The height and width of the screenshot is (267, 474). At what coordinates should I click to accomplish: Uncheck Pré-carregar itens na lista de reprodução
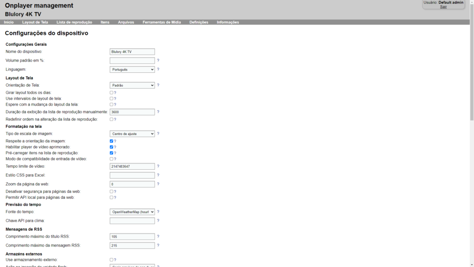(x=111, y=153)
